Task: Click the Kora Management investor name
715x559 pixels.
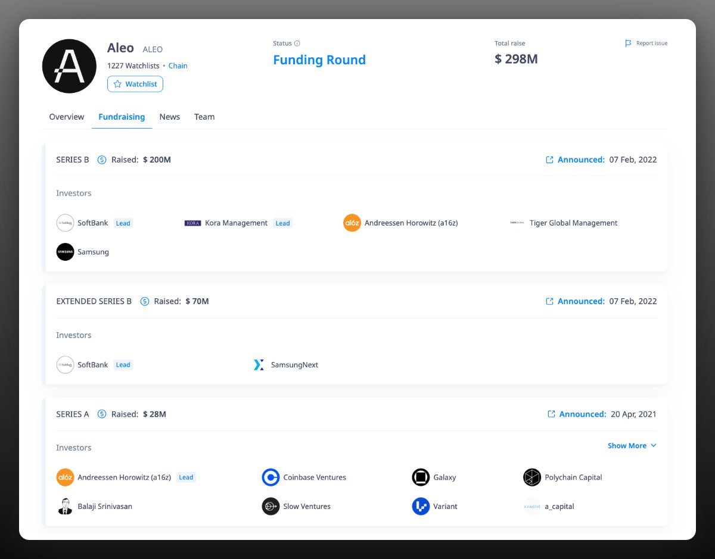Action: point(237,223)
